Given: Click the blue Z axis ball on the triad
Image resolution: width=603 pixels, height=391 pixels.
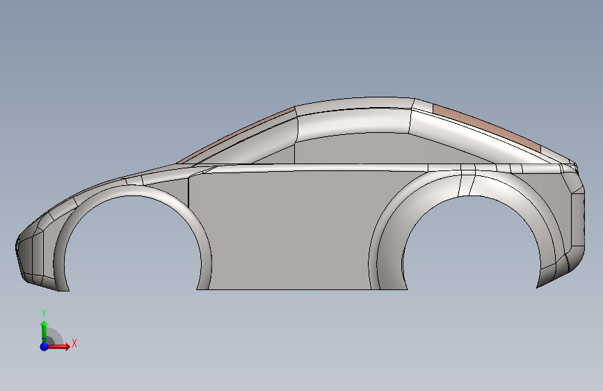Looking at the screenshot, I should (45, 346).
